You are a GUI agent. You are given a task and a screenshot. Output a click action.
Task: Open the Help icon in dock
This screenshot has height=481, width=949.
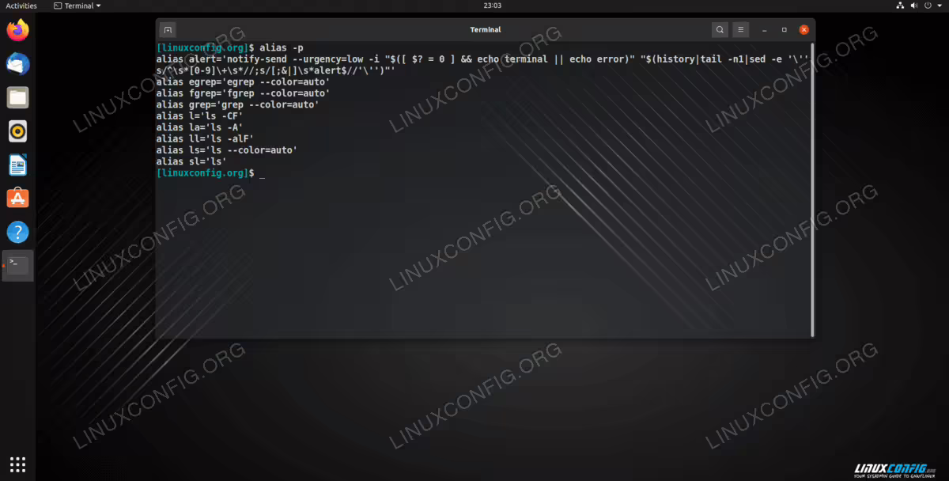pos(17,233)
